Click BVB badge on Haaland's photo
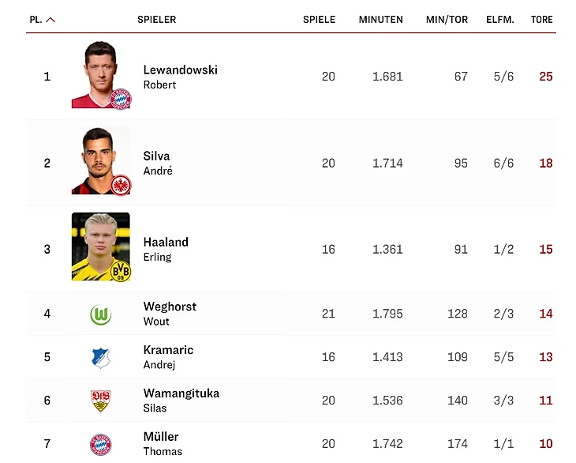The image size is (576, 463). tap(121, 271)
